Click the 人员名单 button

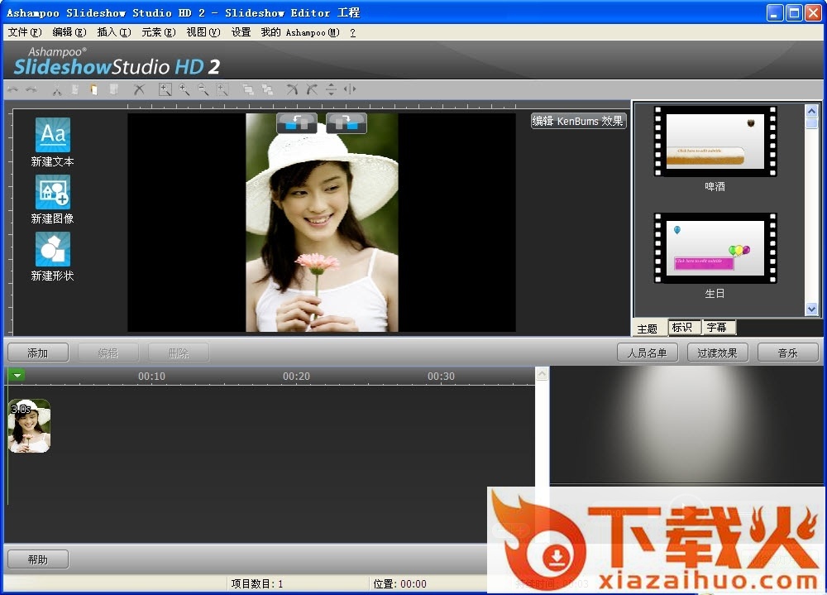(x=648, y=353)
